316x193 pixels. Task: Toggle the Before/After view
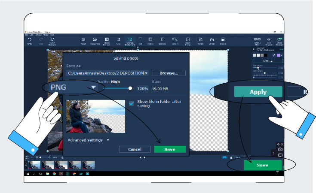pyautogui.click(x=258, y=42)
